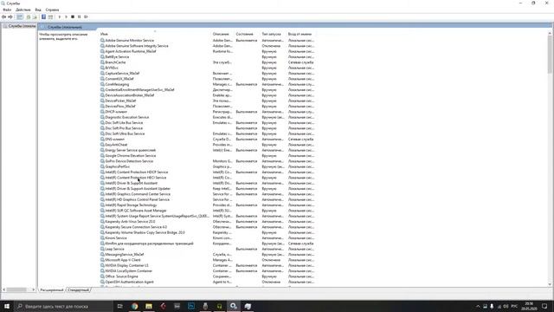Click the vertical scrollbar up arrow
The width and height of the screenshot is (554, 312).
550,33
